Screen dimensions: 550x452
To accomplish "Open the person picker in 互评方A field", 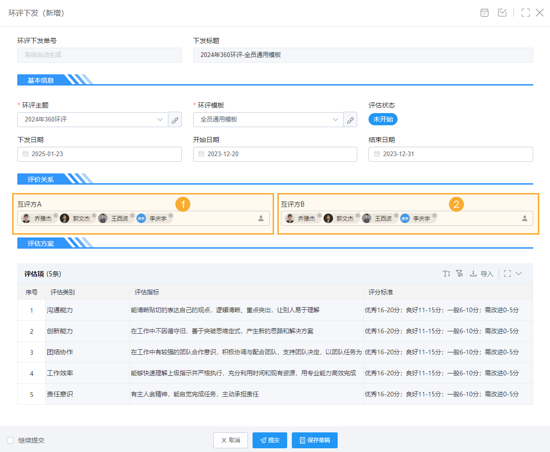I will click(261, 218).
